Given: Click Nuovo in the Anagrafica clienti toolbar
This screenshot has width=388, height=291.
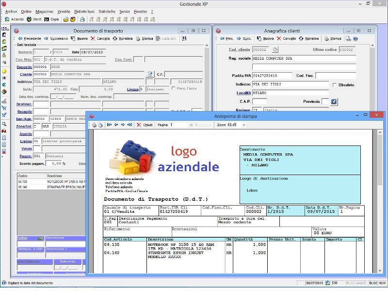Looking at the screenshot, I should (264, 38).
